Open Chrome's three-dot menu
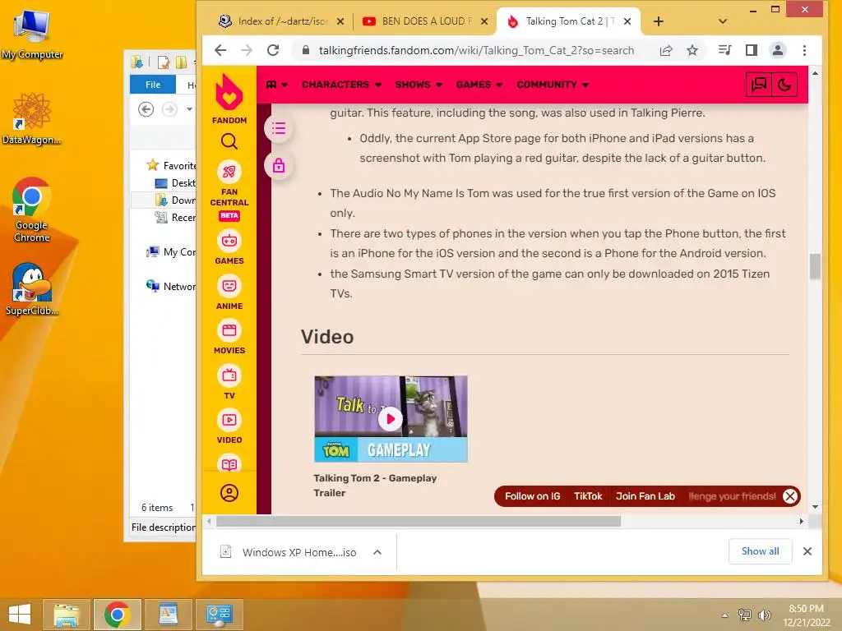Viewport: 842px width, 631px height. click(804, 50)
